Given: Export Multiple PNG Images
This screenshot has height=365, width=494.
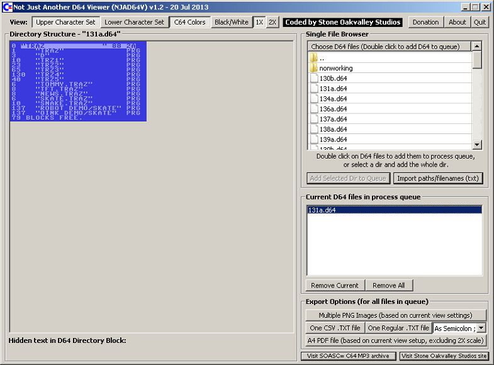Looking at the screenshot, I should [396, 315].
